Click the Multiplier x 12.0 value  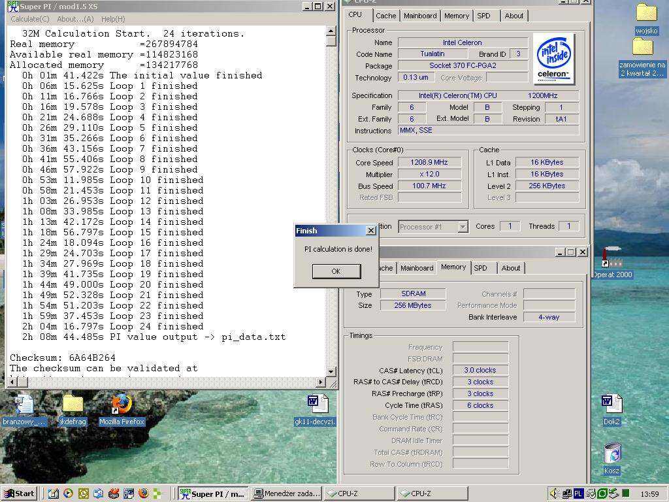coord(429,174)
